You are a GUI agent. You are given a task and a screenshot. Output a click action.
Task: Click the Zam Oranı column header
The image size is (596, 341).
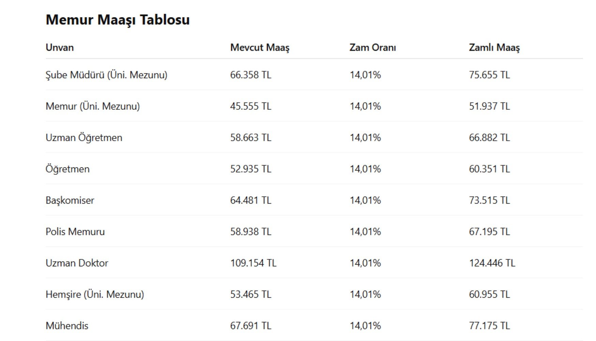click(x=372, y=47)
